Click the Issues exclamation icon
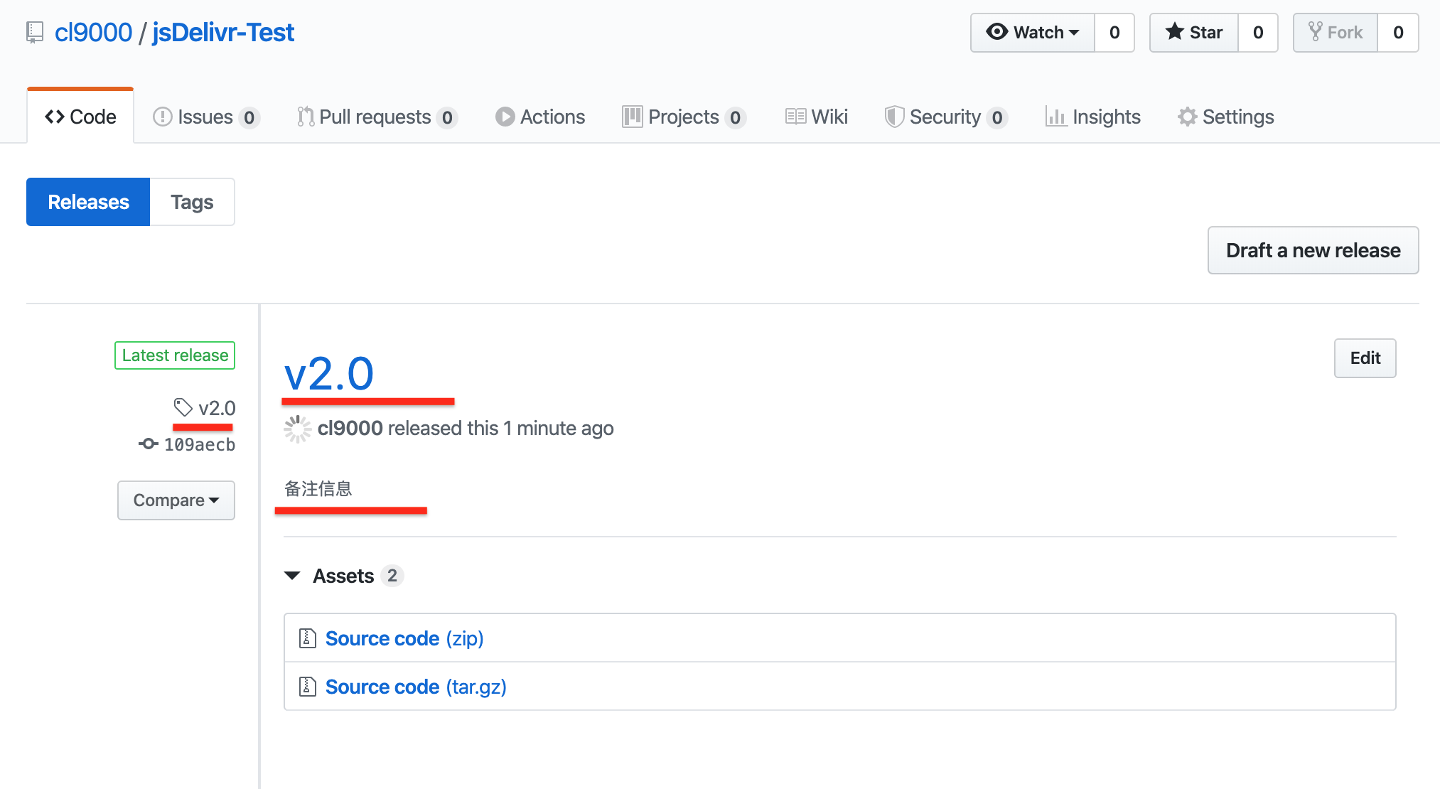 pyautogui.click(x=163, y=117)
